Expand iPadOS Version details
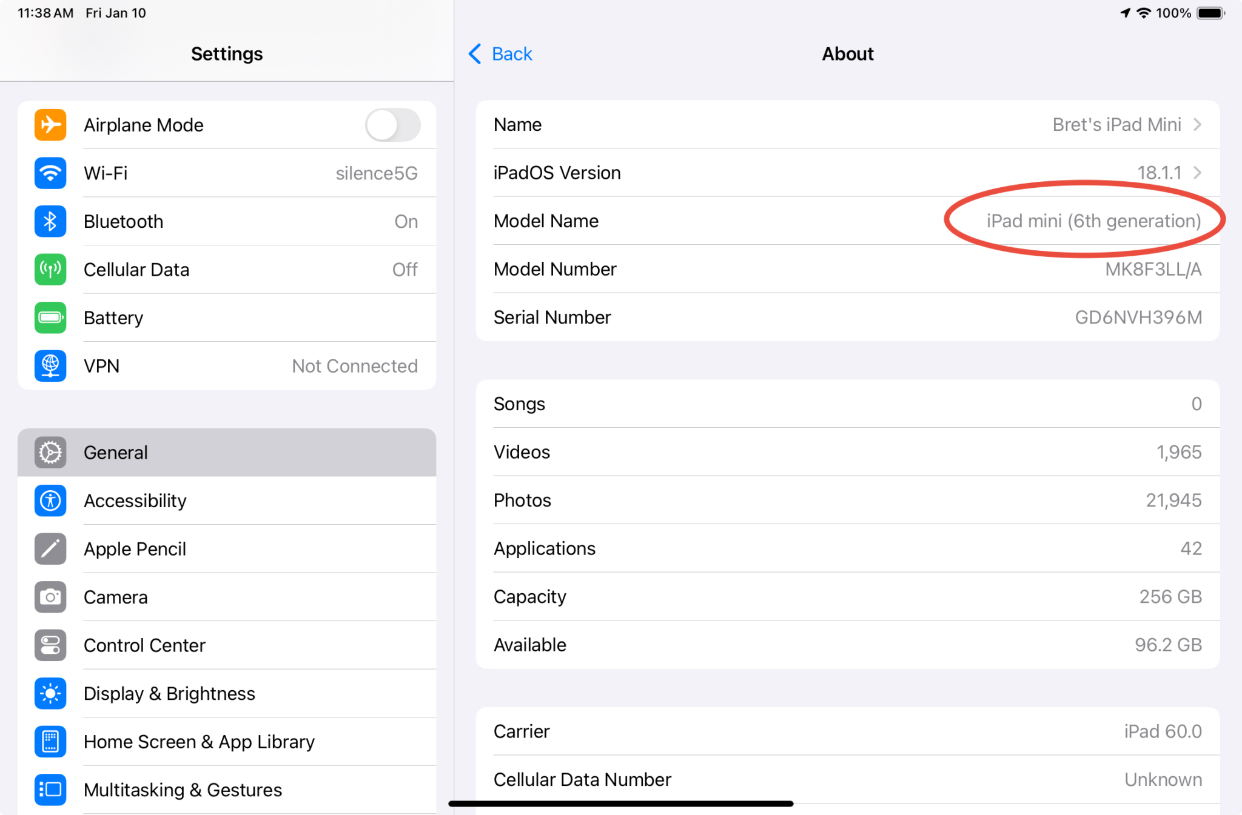The image size is (1242, 815). 1197,173
